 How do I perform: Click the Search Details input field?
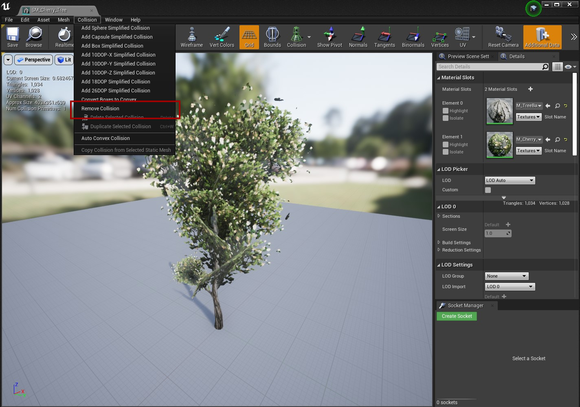(x=489, y=66)
